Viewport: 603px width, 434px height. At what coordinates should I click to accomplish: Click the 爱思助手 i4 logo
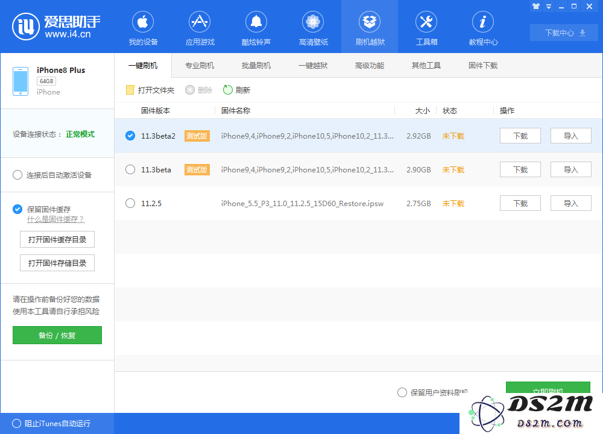point(57,26)
